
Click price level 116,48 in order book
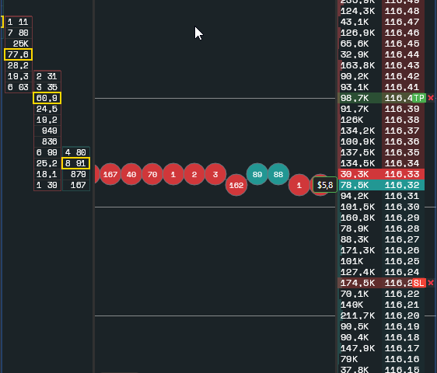pyautogui.click(x=402, y=11)
